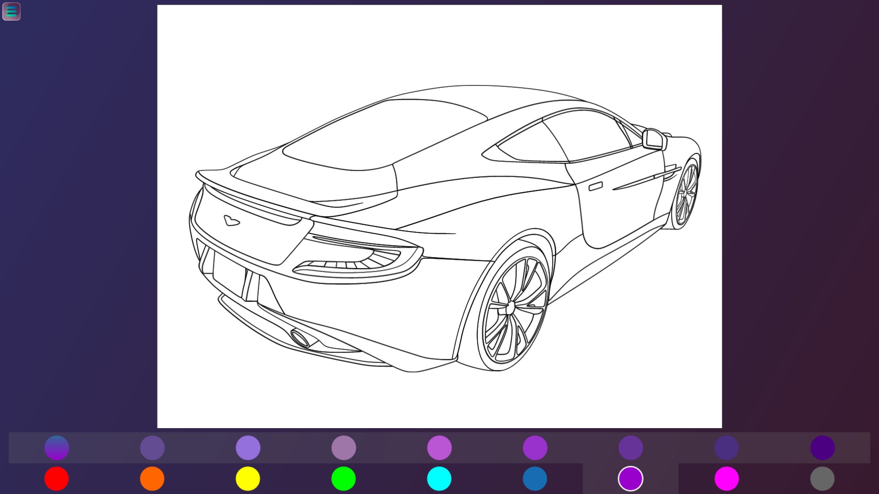
Task: Select the purple shade above the magenta swatch
Action: pyautogui.click(x=727, y=447)
